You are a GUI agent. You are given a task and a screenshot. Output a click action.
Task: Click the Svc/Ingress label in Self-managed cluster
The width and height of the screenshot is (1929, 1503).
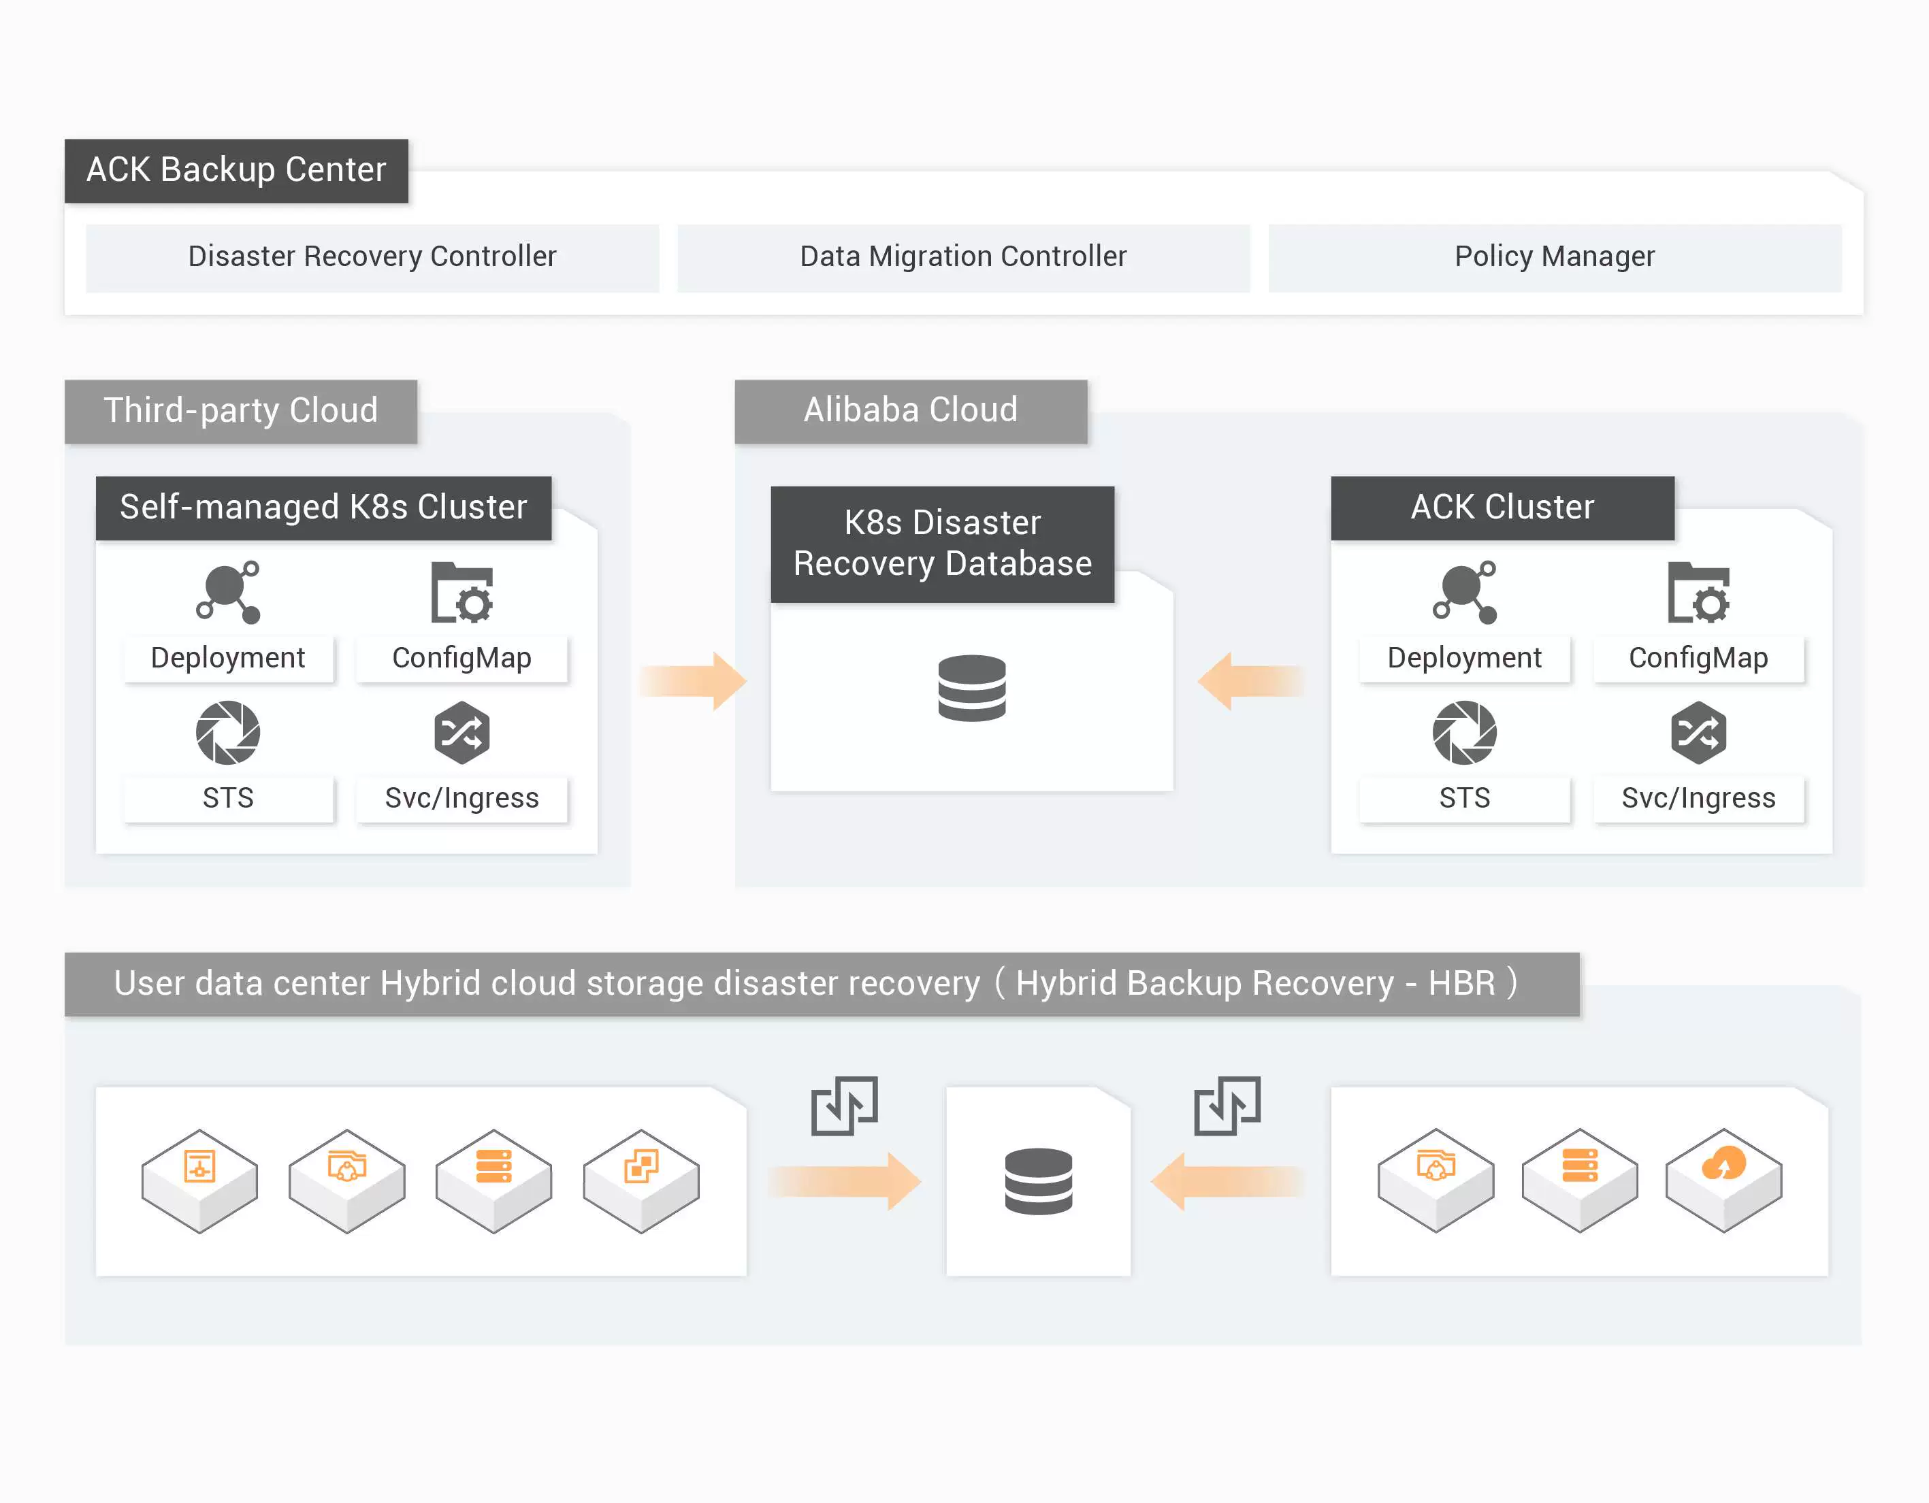coord(461,798)
